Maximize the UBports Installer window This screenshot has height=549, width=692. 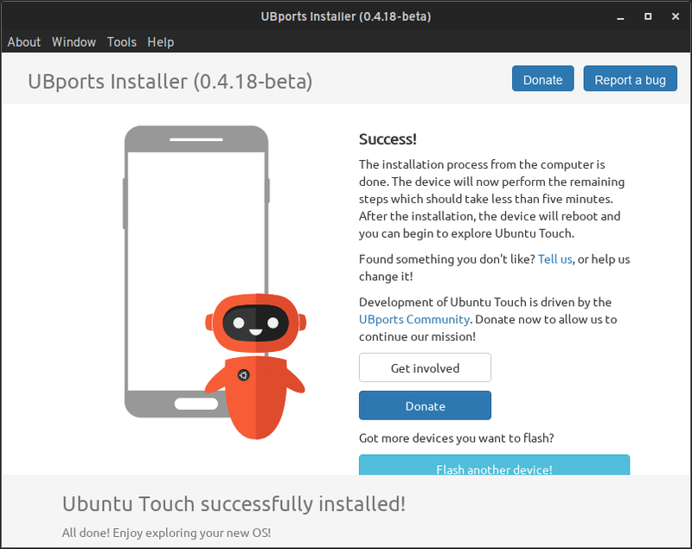648,16
